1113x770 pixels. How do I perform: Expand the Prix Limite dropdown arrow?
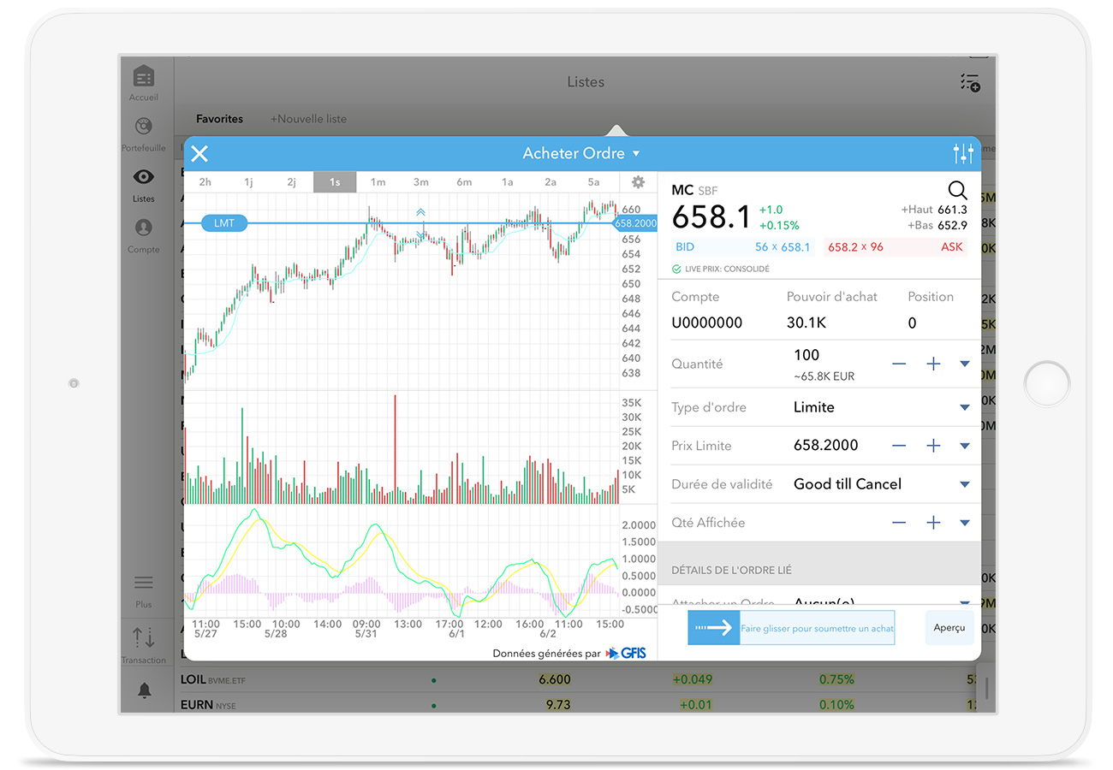coord(965,446)
